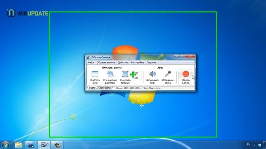Open the Область записи menu
Viewport: 266px width, 149px height.
(x=106, y=62)
